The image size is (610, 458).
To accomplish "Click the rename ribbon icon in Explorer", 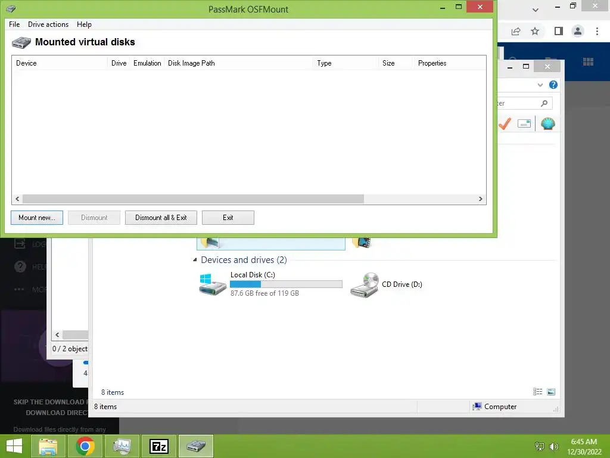I will click(x=524, y=124).
